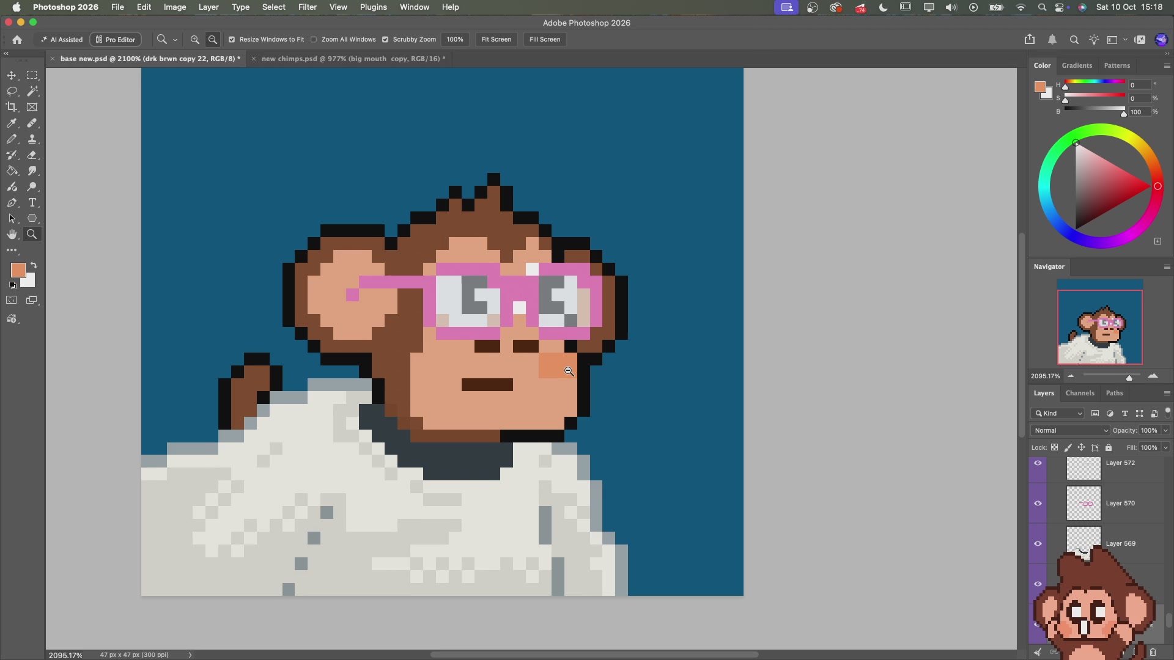1174x660 pixels.
Task: Toggle Scrubby Zoom checkbox
Action: [385, 40]
